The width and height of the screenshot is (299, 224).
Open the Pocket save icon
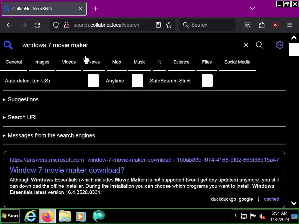click(248, 25)
